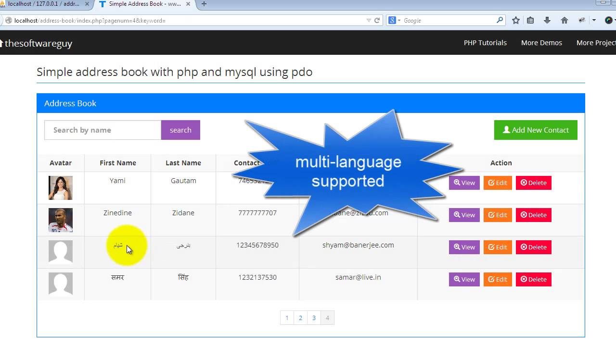
Task: Close the Simple Address Book tab
Action: tap(188, 4)
